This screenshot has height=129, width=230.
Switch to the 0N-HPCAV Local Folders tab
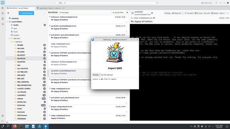(20, 8)
